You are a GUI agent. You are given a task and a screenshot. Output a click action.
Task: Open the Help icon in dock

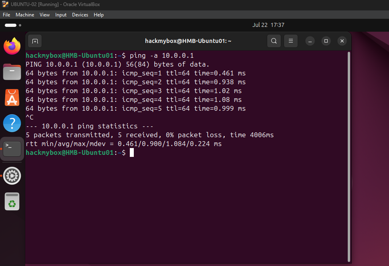coord(12,123)
